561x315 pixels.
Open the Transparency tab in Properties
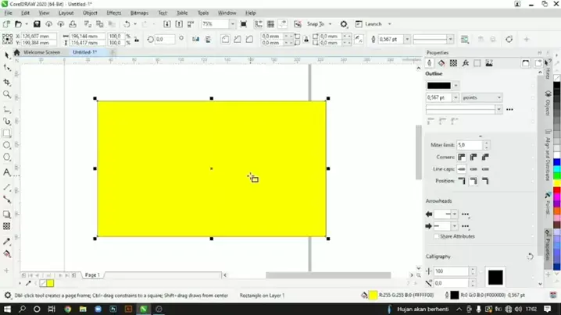[x=453, y=63]
